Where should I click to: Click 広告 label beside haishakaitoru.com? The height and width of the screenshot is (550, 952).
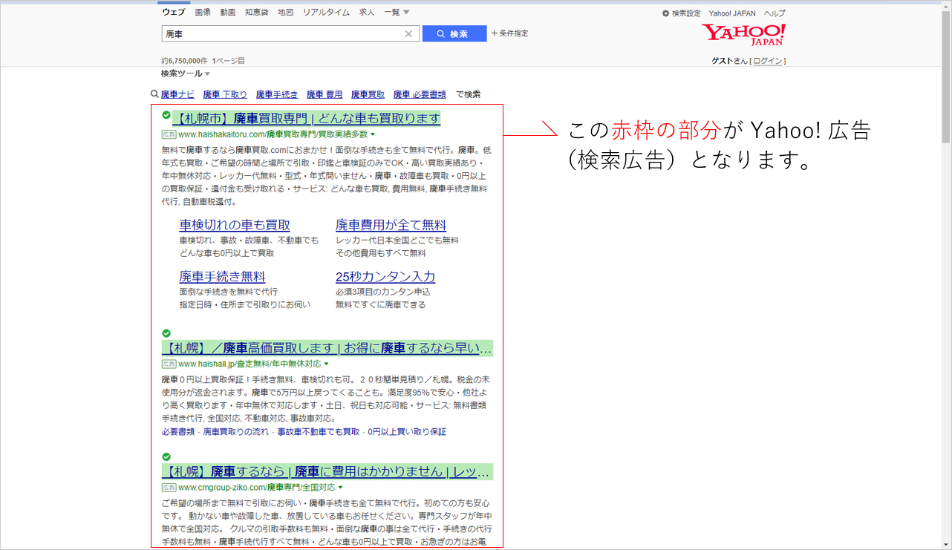pyautogui.click(x=169, y=134)
